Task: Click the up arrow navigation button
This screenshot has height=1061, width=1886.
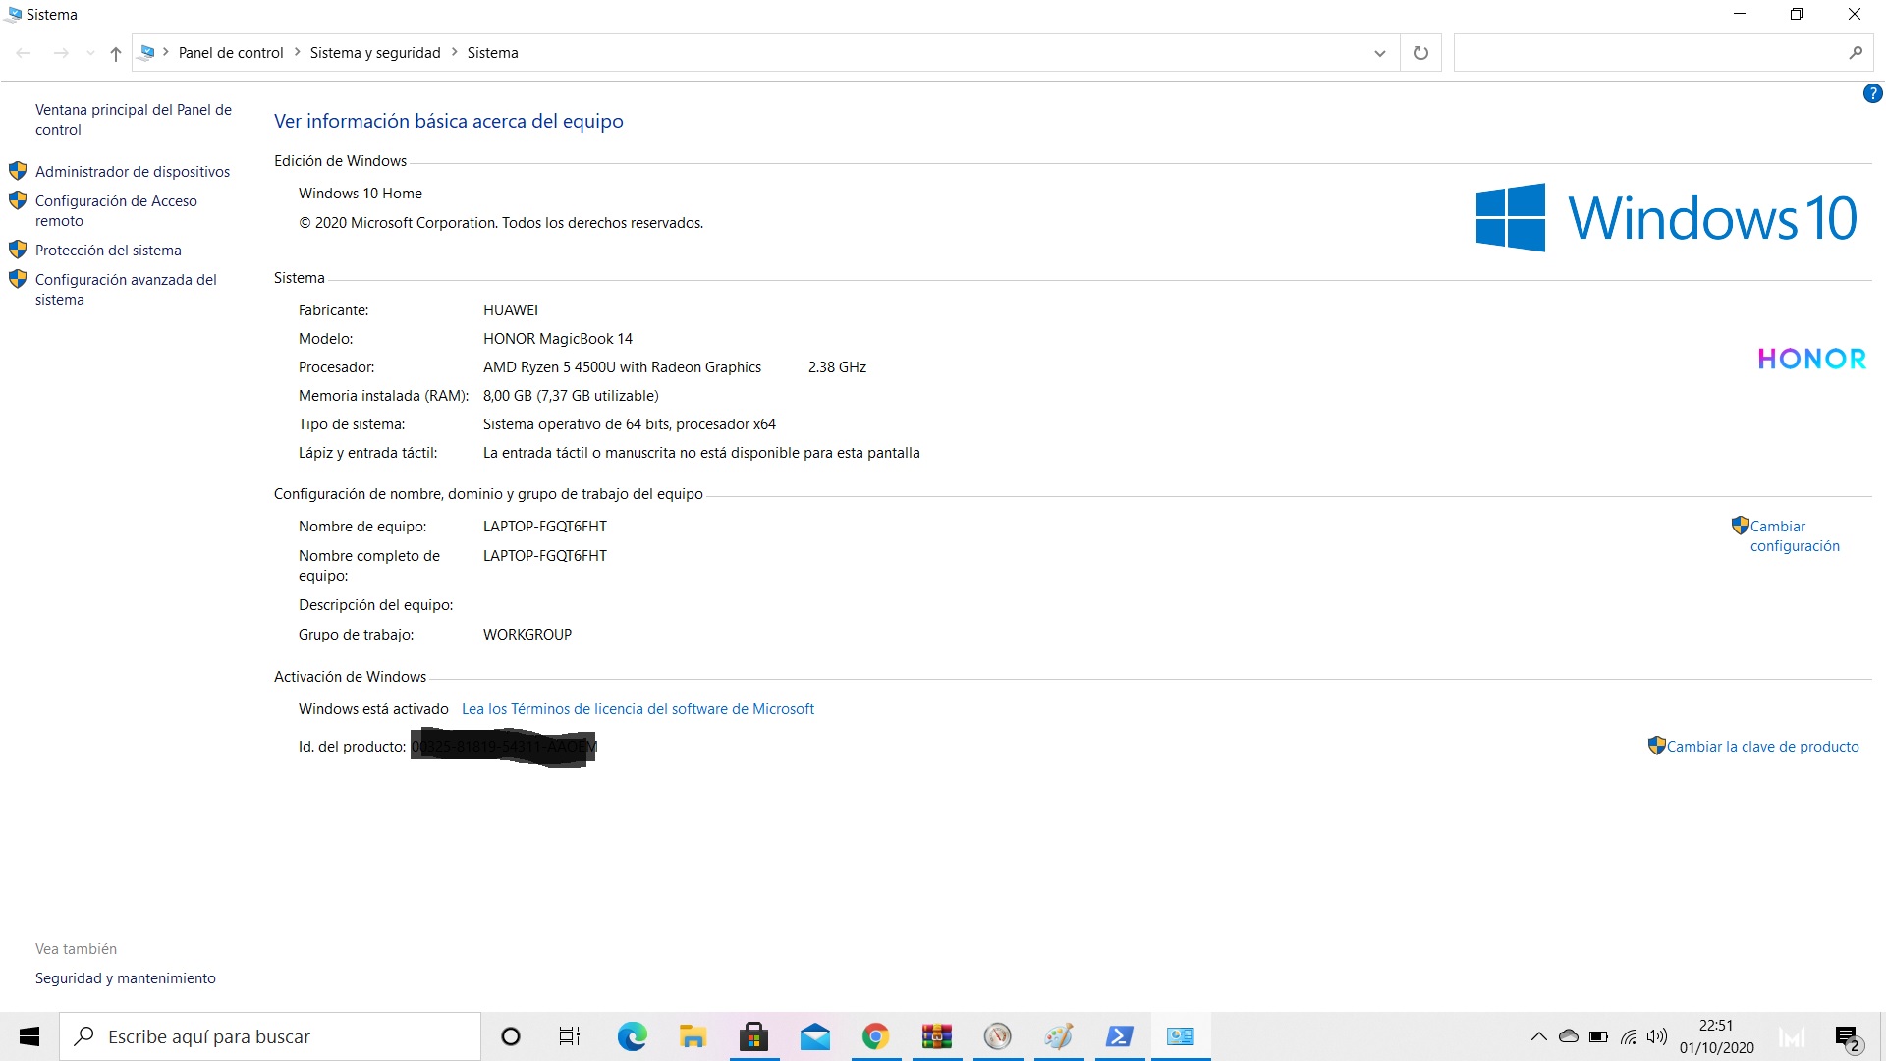Action: pos(116,53)
